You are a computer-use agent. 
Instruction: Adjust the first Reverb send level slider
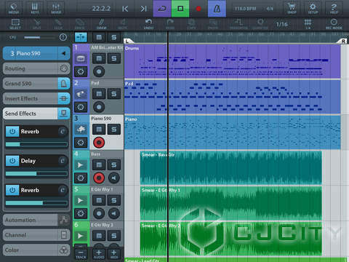36,144
